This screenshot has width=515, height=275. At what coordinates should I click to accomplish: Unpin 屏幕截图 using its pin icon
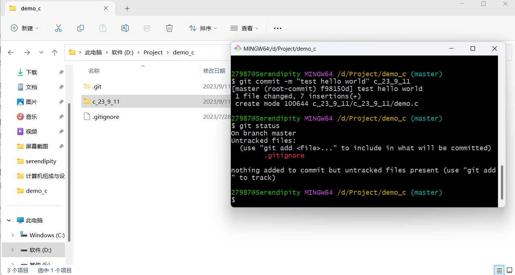tap(61, 147)
